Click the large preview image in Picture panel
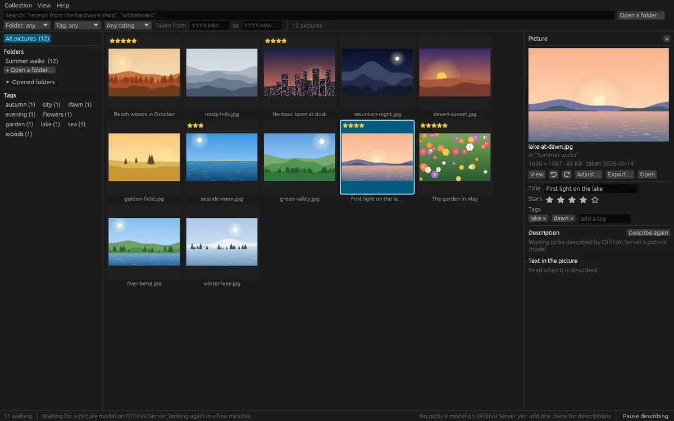The height and width of the screenshot is (421, 674). tap(599, 94)
